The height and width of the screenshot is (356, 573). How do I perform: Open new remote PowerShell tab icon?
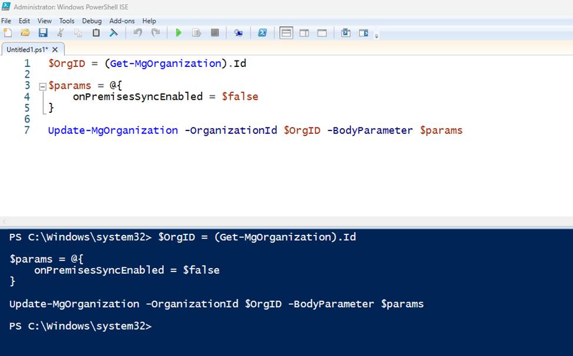(238, 33)
